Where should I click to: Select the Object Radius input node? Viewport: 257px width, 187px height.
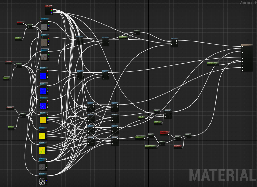click(x=178, y=147)
